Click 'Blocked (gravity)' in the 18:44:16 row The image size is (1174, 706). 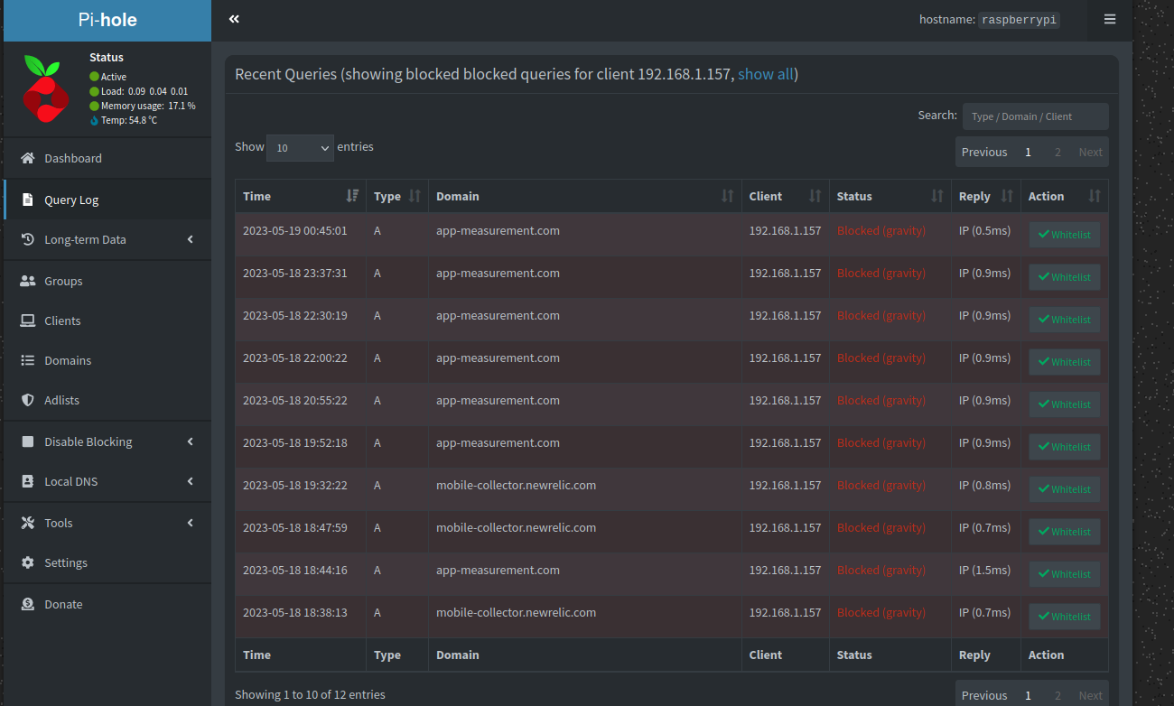[880, 570]
